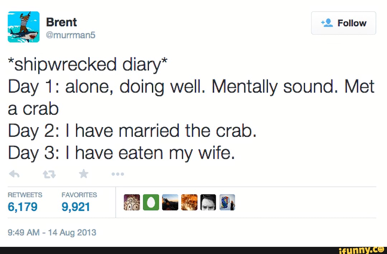Click the first patterned avatar thumbnail
This screenshot has height=254, width=387.
pyautogui.click(x=132, y=202)
